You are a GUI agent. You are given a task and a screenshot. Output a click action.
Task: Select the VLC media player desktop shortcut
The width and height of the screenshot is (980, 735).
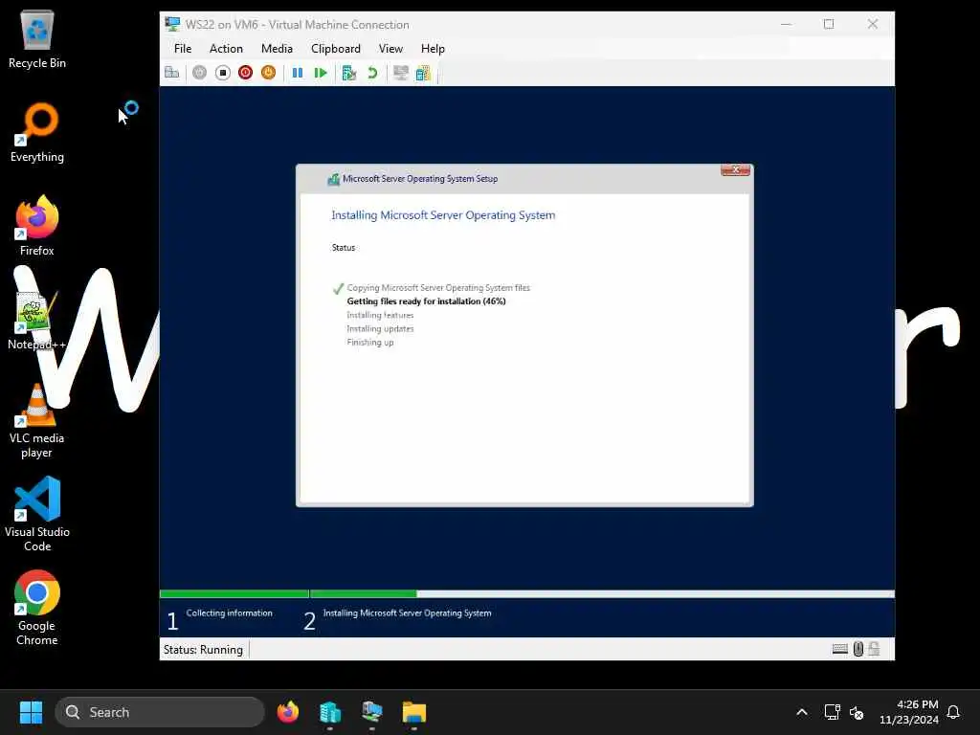point(37,421)
